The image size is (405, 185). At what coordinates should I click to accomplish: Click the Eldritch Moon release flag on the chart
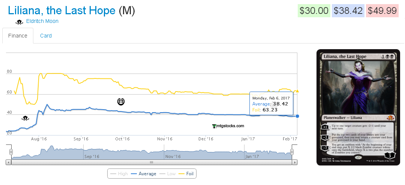point(25,118)
